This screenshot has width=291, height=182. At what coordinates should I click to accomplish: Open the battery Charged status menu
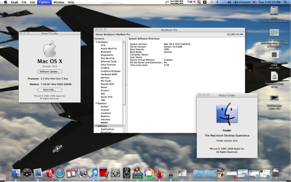(242, 2)
